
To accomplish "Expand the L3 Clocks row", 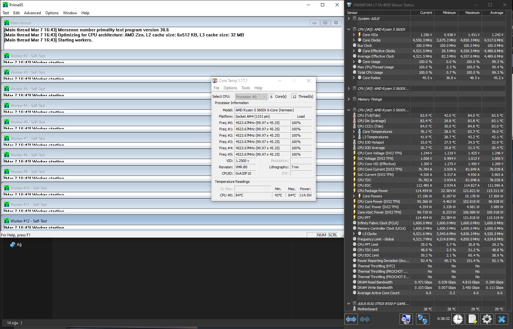I will pyautogui.click(x=354, y=234).
